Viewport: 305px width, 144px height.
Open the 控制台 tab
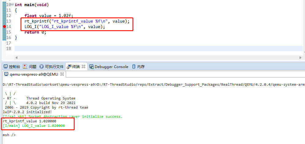pos(14,67)
